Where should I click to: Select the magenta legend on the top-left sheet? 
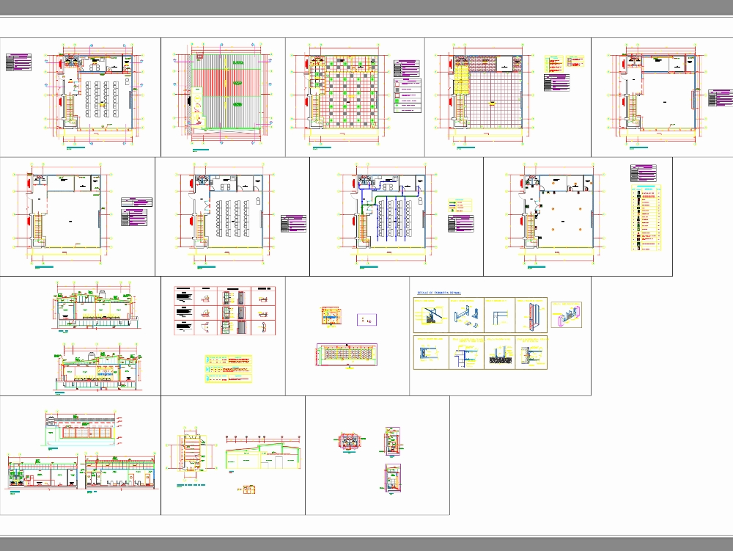pos(18,62)
